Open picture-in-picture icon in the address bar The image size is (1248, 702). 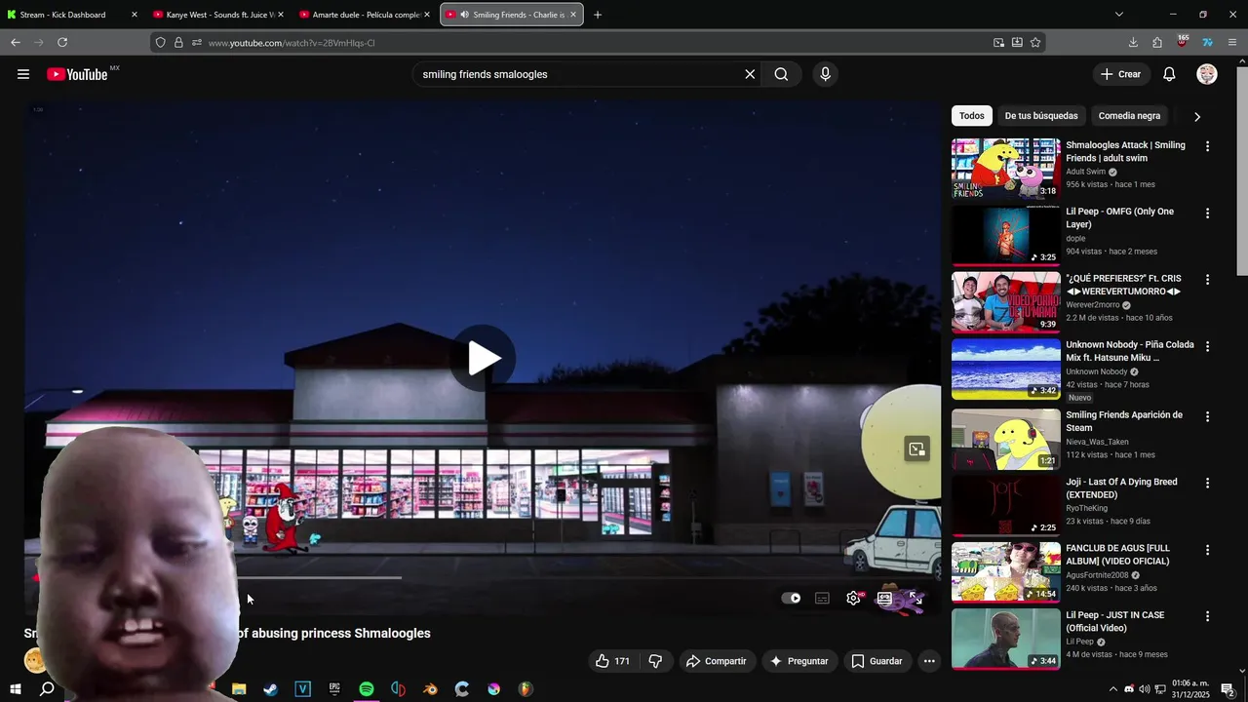(x=998, y=42)
